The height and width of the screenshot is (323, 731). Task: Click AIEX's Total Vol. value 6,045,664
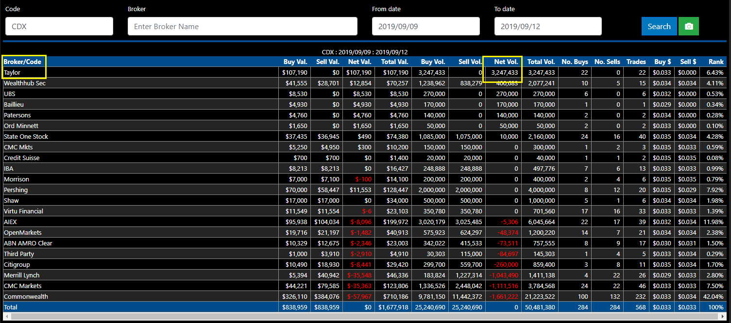pyautogui.click(x=541, y=222)
